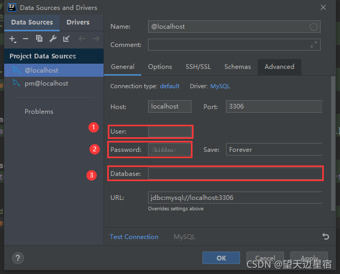Open the SSH/SSL tab
This screenshot has width=340, height=274.
pyautogui.click(x=198, y=67)
